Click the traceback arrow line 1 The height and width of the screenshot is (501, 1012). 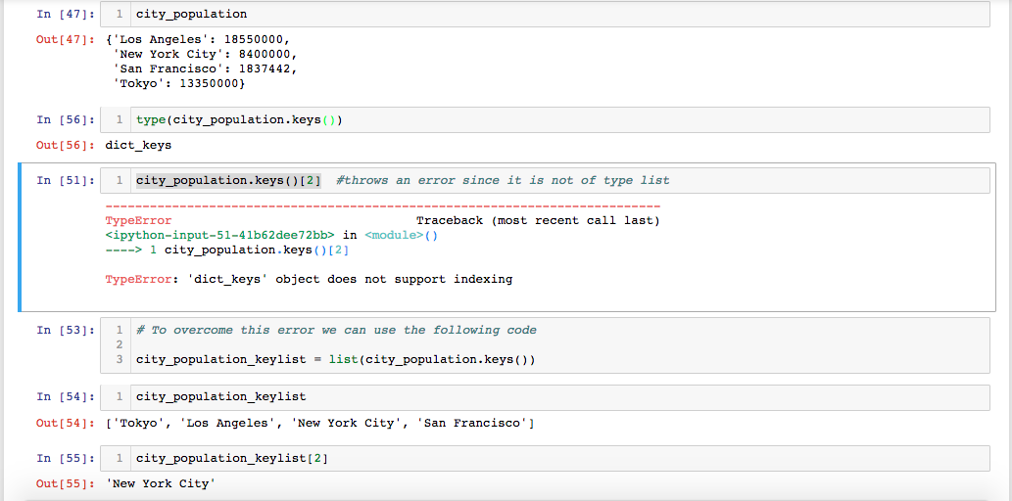click(227, 250)
